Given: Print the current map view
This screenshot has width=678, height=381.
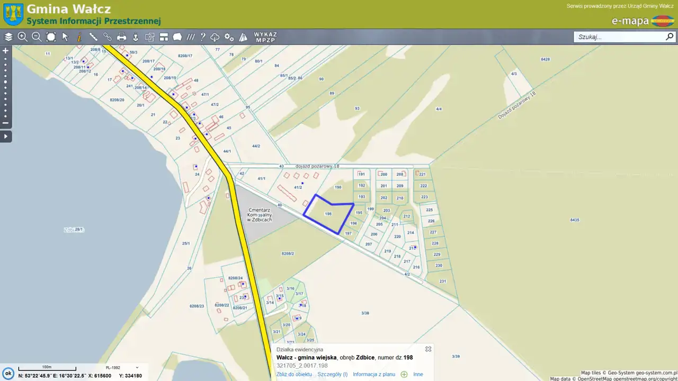Looking at the screenshot, I should (x=121, y=37).
